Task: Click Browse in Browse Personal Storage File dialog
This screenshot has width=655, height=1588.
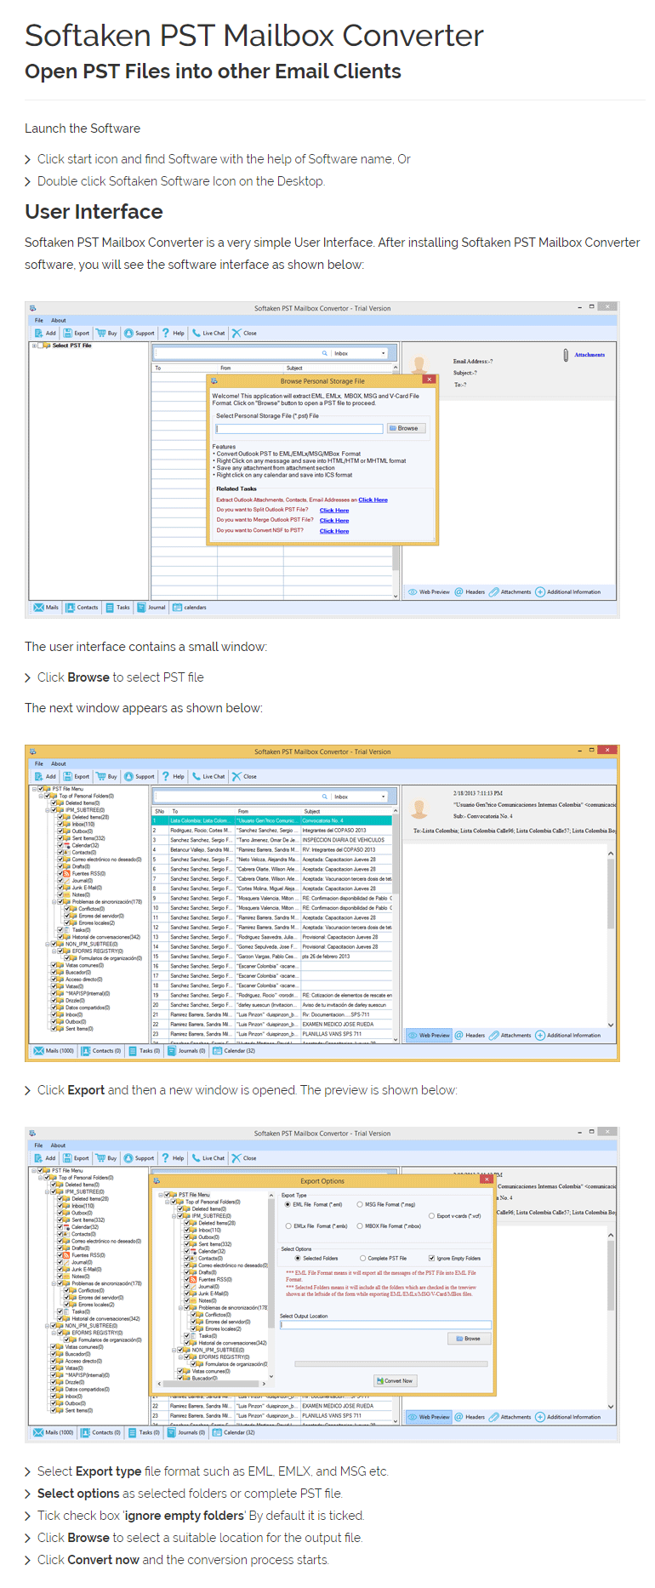Action: click(406, 428)
